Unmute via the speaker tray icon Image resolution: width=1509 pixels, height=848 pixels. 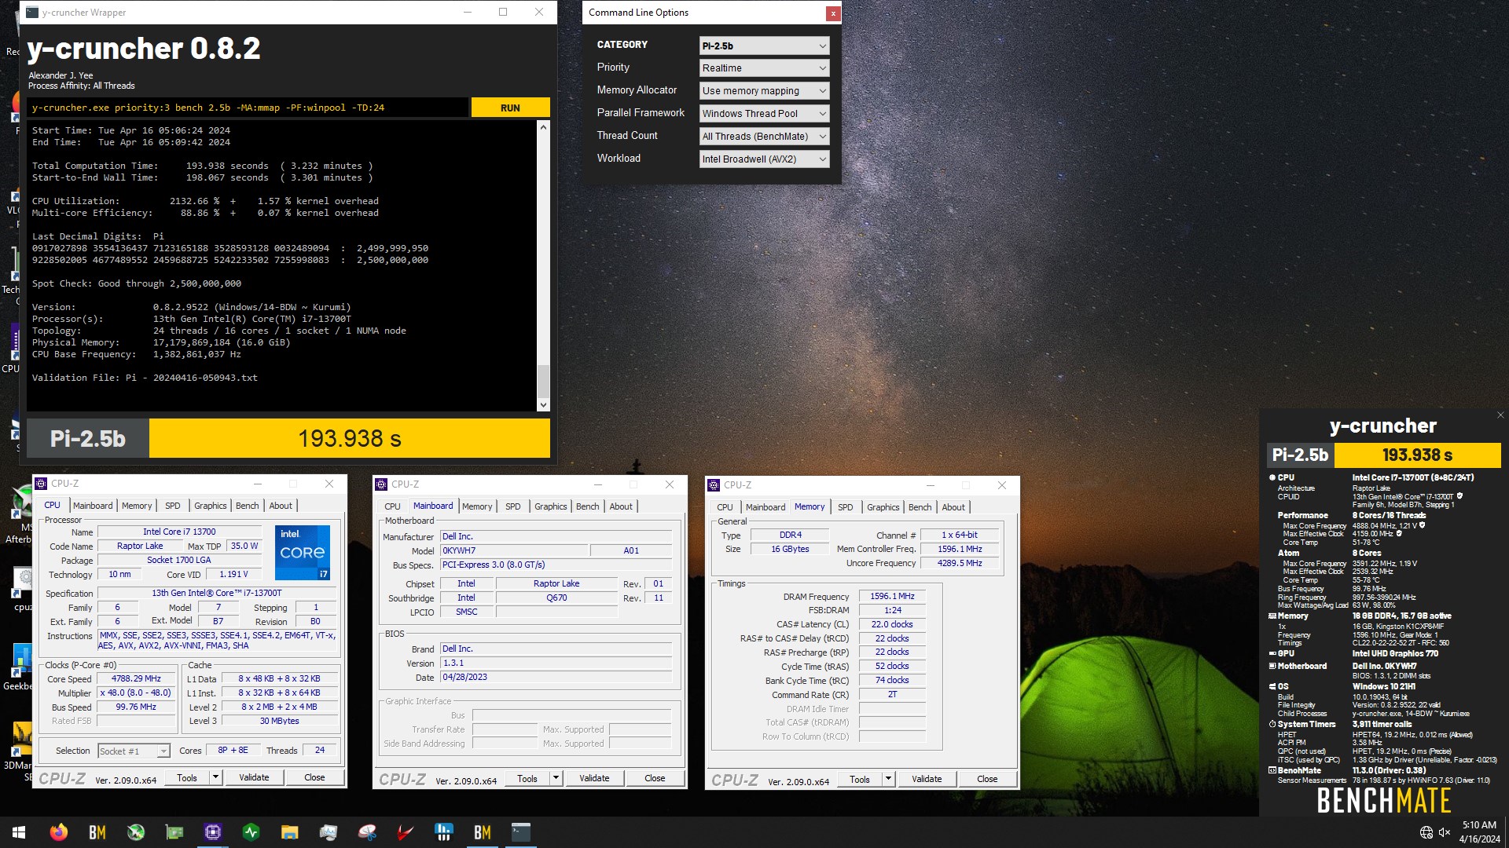[1445, 832]
